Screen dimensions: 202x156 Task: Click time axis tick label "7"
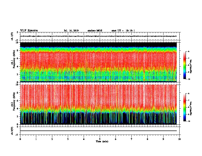[132, 139]
